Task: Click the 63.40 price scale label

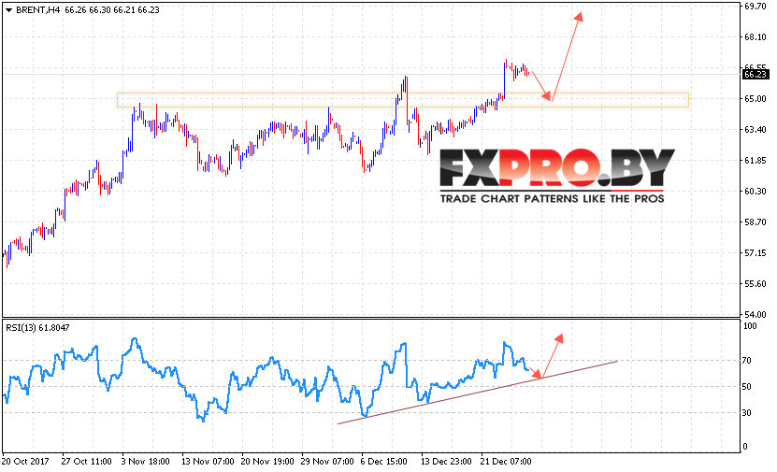Action: 755,130
